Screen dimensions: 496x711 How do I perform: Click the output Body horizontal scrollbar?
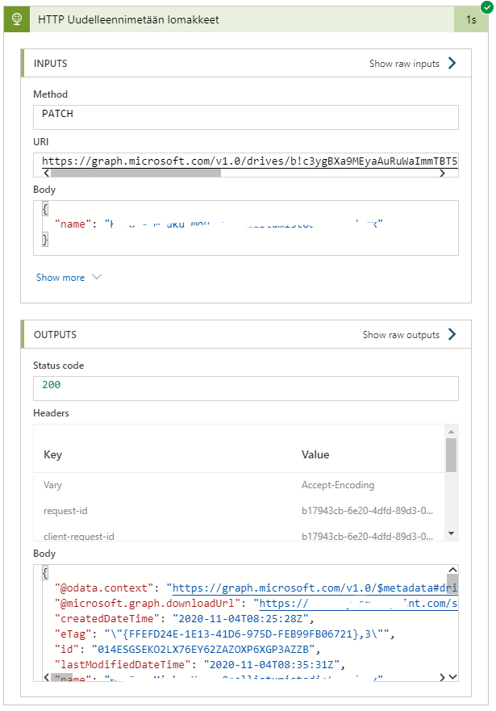(242, 677)
